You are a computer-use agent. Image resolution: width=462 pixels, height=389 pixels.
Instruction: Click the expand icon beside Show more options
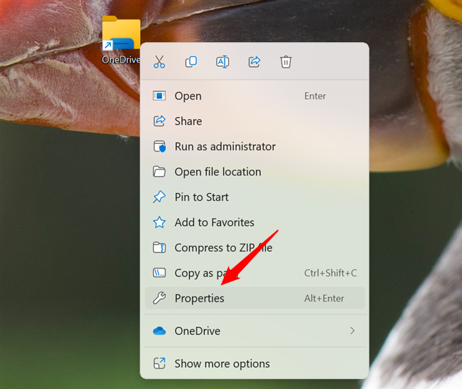tap(160, 363)
